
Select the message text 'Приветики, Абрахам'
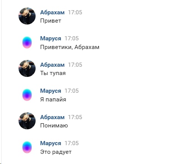click(70, 47)
